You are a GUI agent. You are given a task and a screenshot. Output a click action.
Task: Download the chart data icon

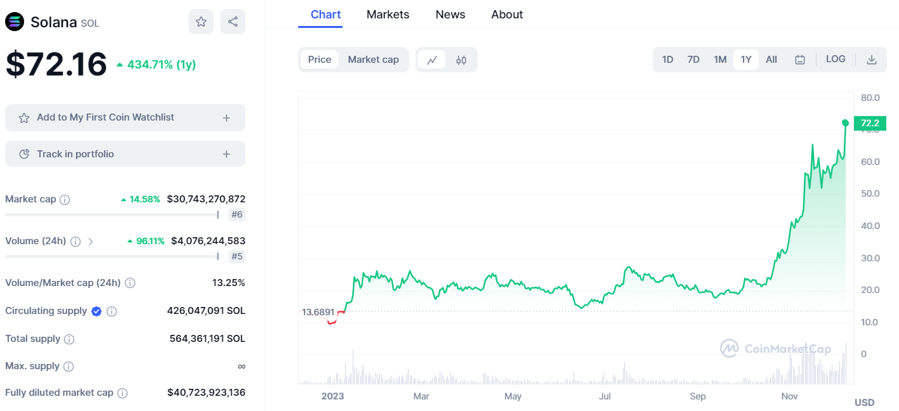pyautogui.click(x=872, y=60)
